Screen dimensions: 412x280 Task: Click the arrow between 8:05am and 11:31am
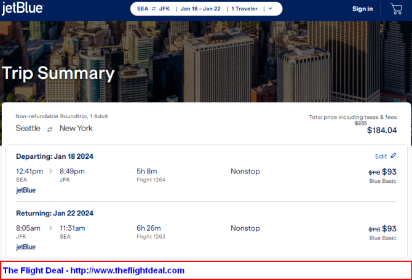pos(52,228)
